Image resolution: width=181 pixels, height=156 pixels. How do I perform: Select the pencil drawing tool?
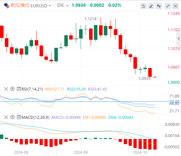point(151,6)
